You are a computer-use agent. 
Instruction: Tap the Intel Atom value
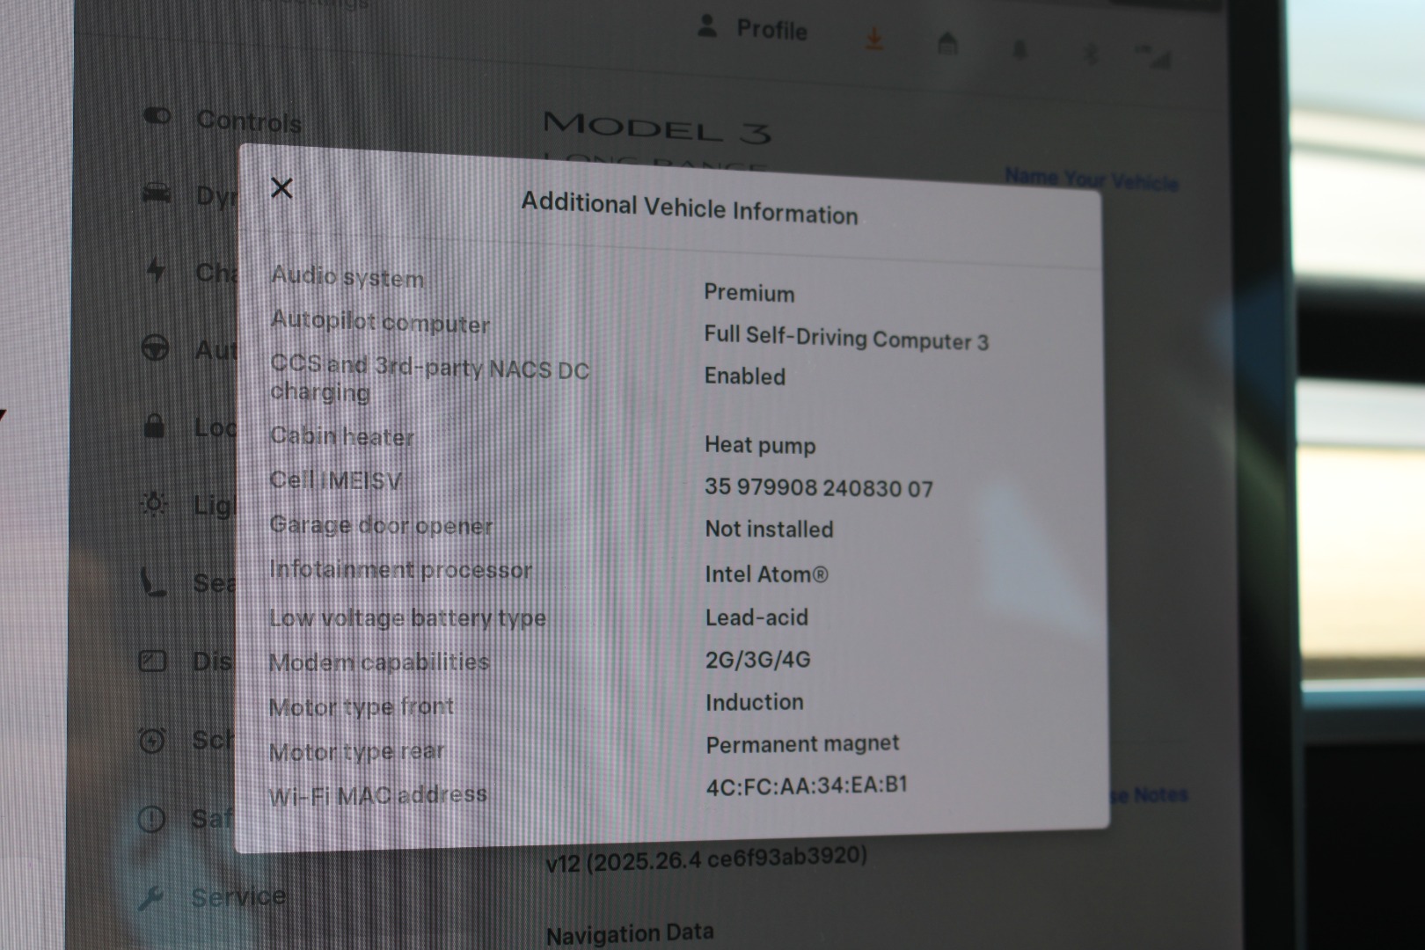(767, 574)
